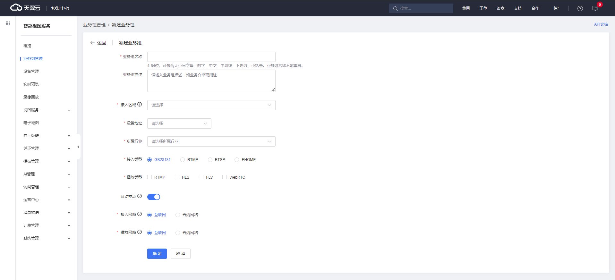Open the 所属行业 dropdown

211,141
